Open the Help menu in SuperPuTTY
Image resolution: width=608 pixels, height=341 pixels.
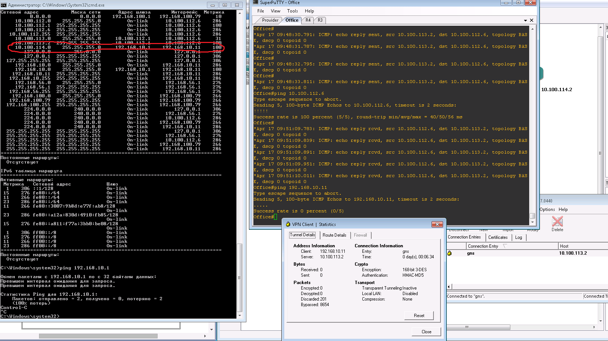coord(309,11)
